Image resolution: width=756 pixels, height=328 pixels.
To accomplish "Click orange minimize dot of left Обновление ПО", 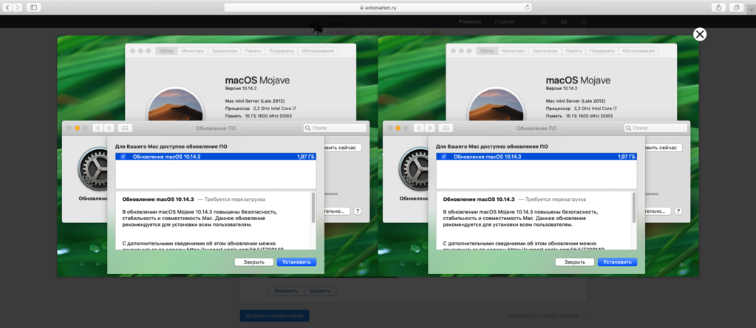I will tap(77, 128).
